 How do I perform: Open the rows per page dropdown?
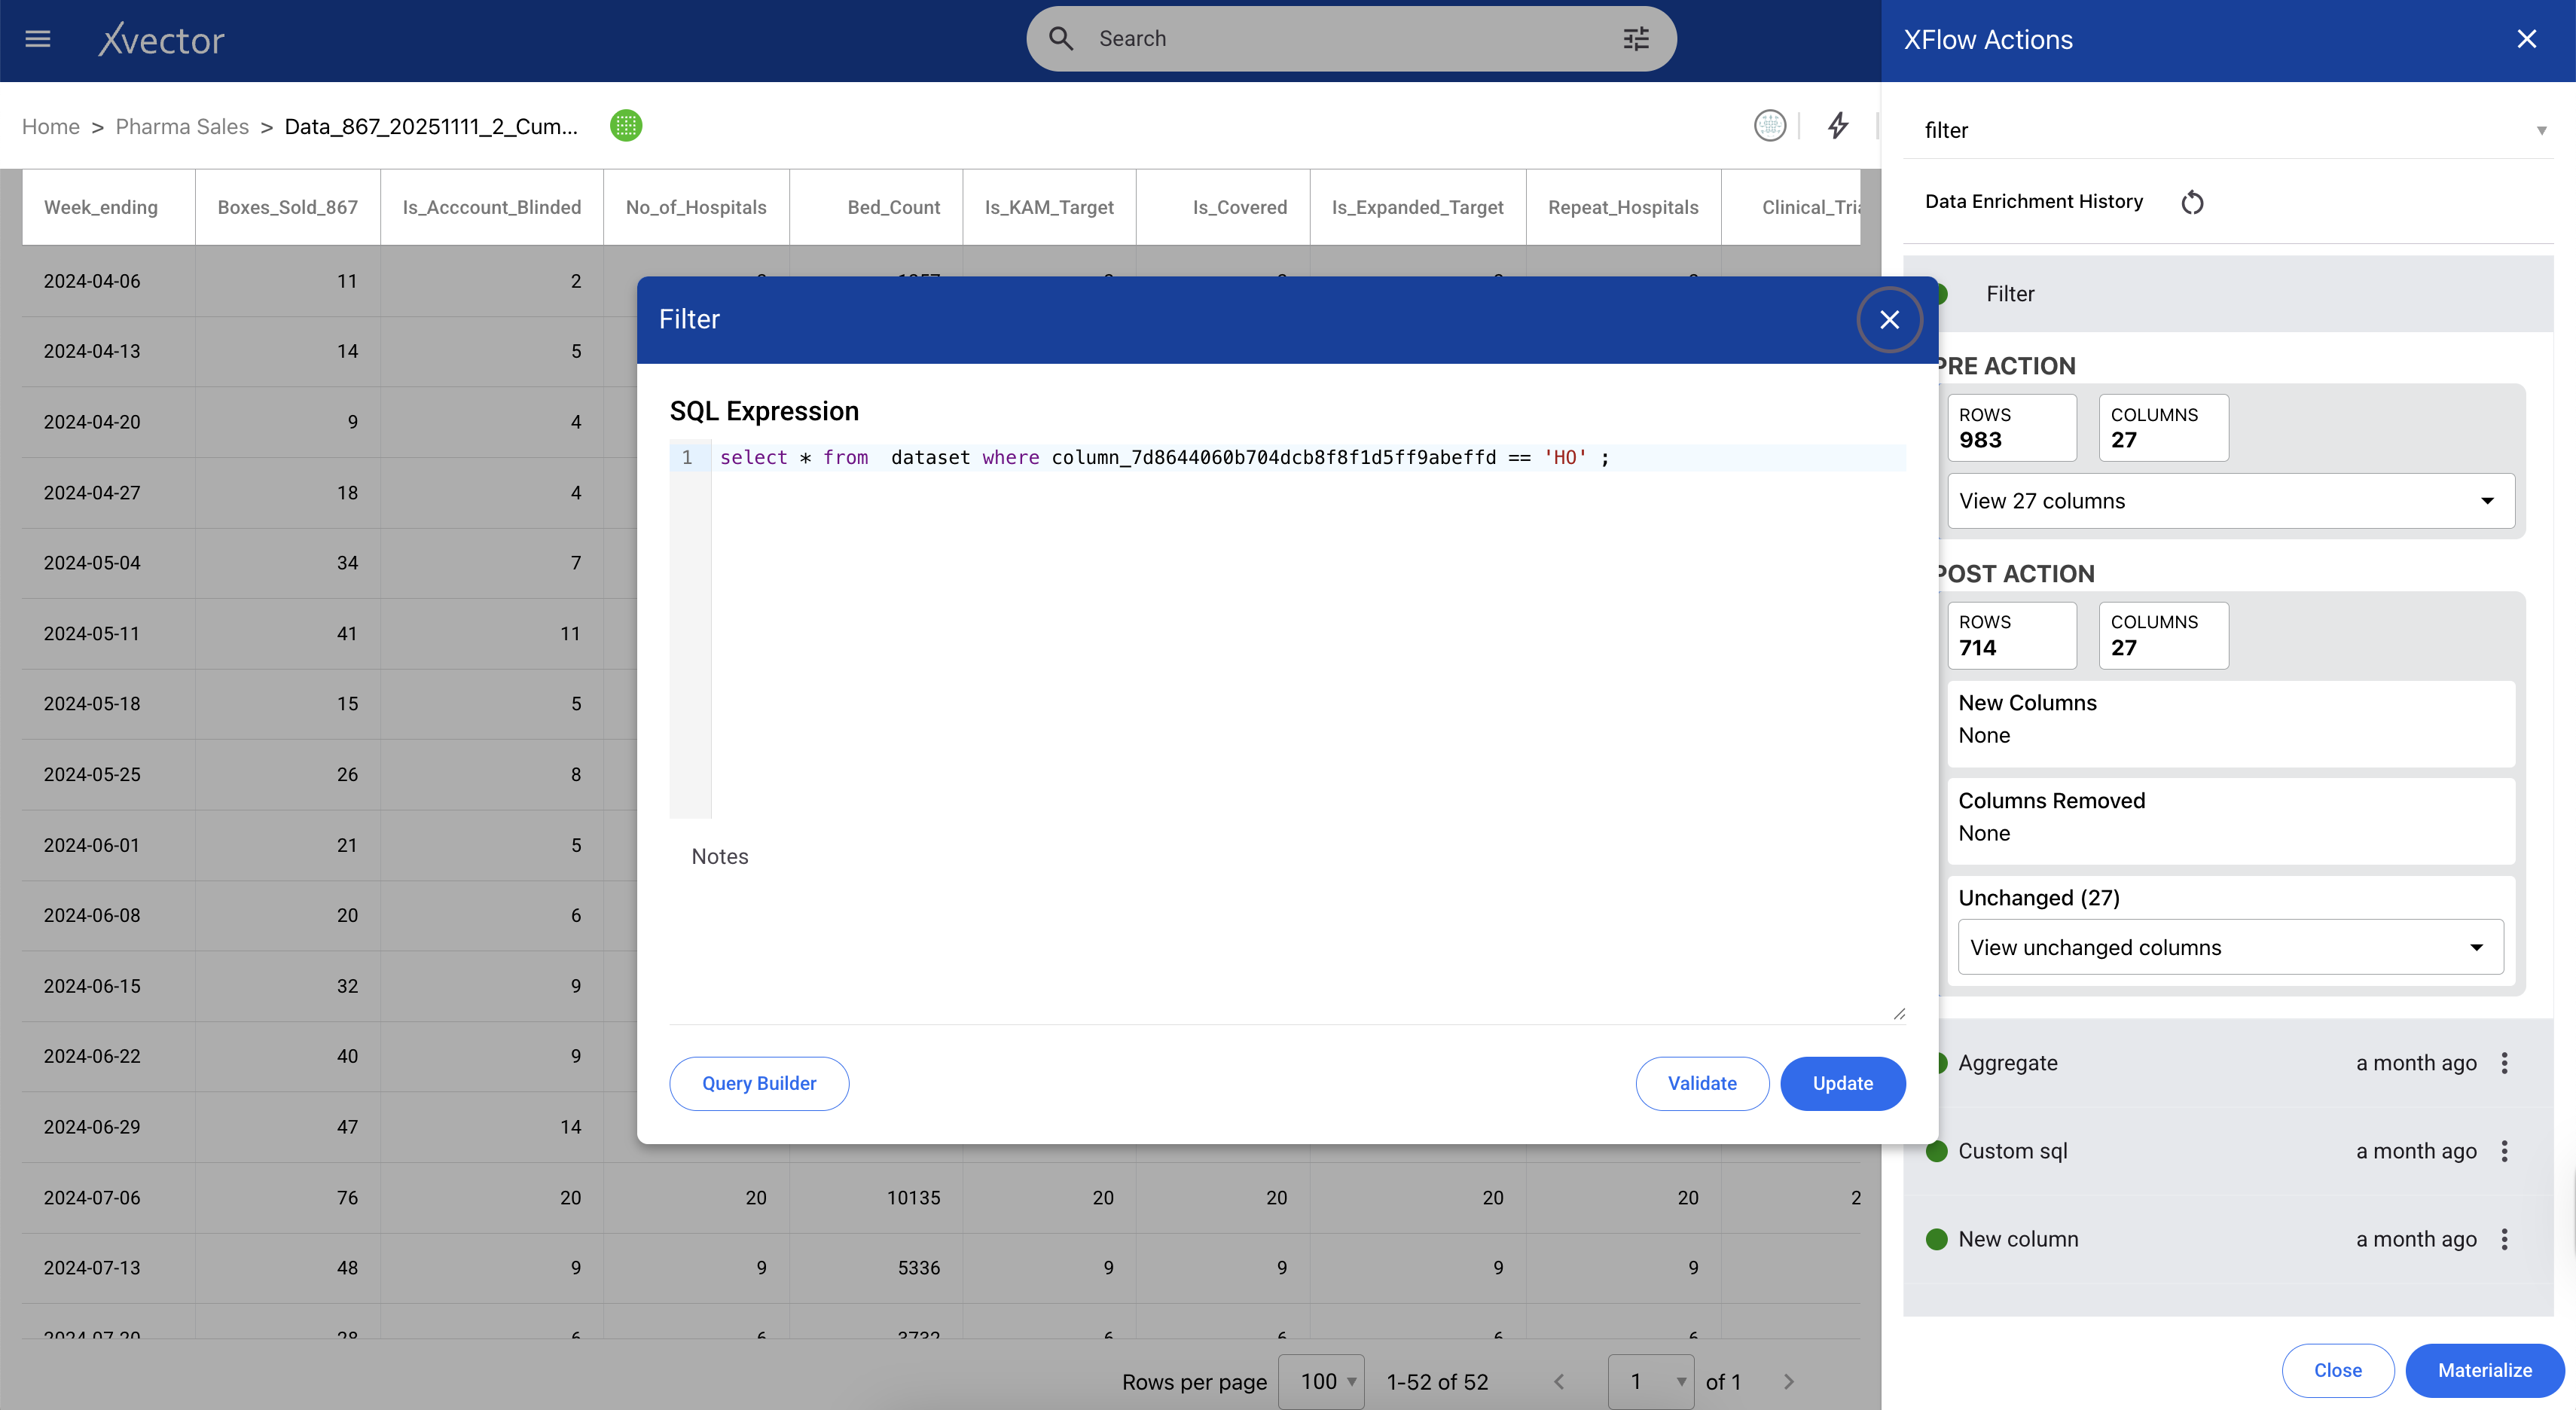[x=1322, y=1381]
